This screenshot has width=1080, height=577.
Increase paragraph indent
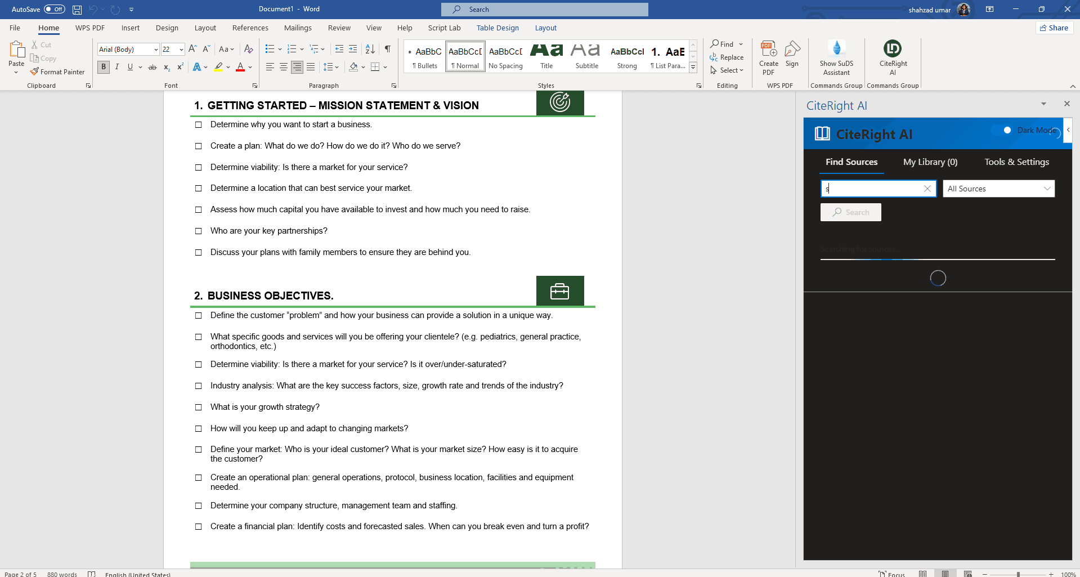pos(353,49)
